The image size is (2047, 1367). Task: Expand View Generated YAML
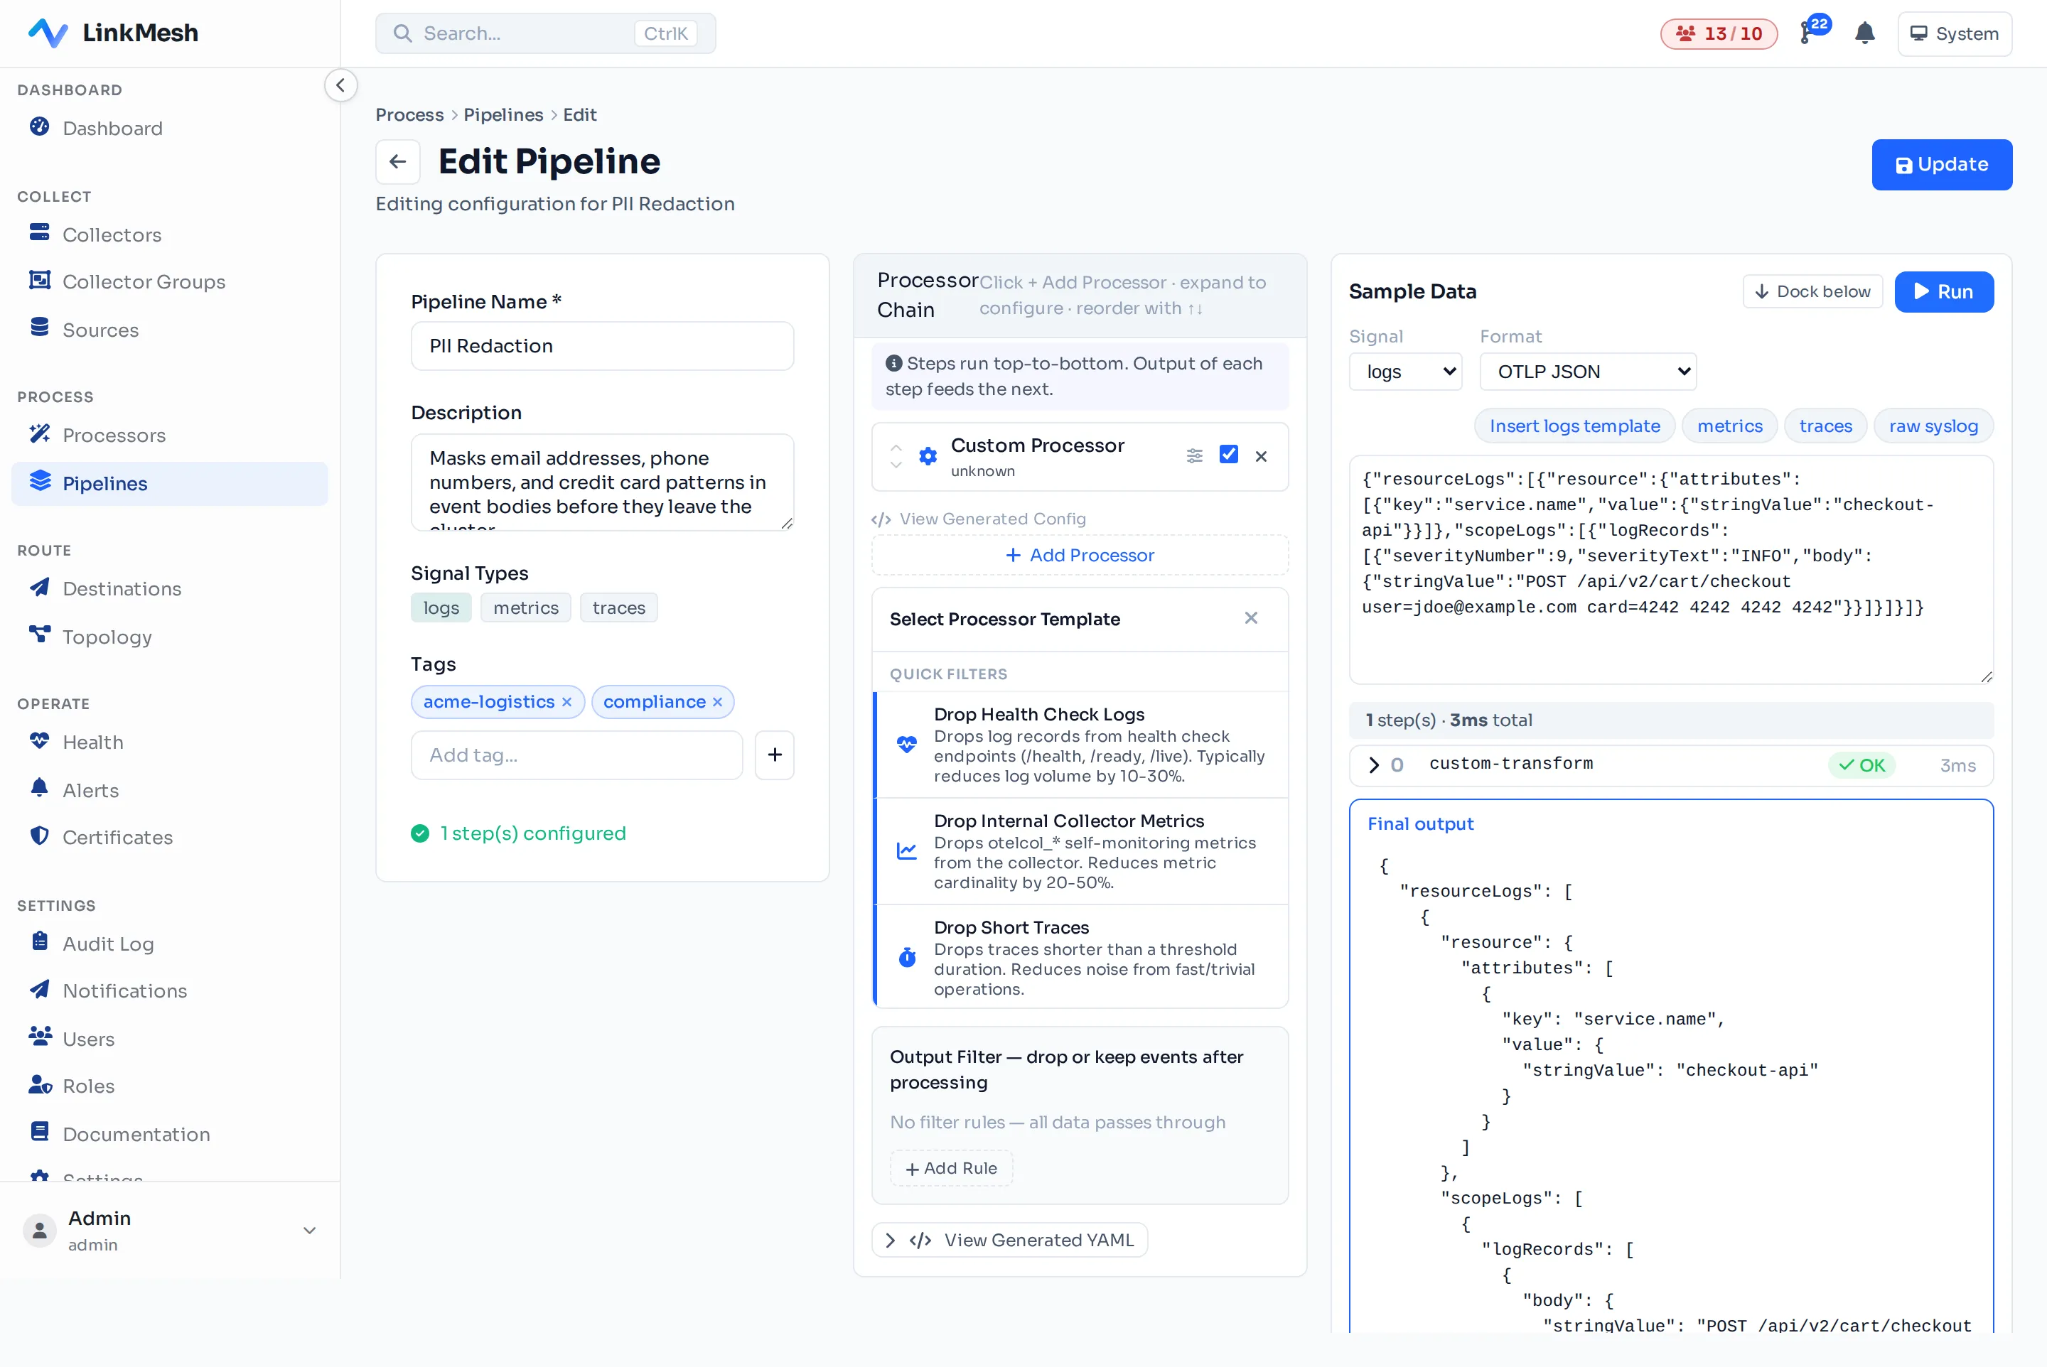pos(1009,1240)
